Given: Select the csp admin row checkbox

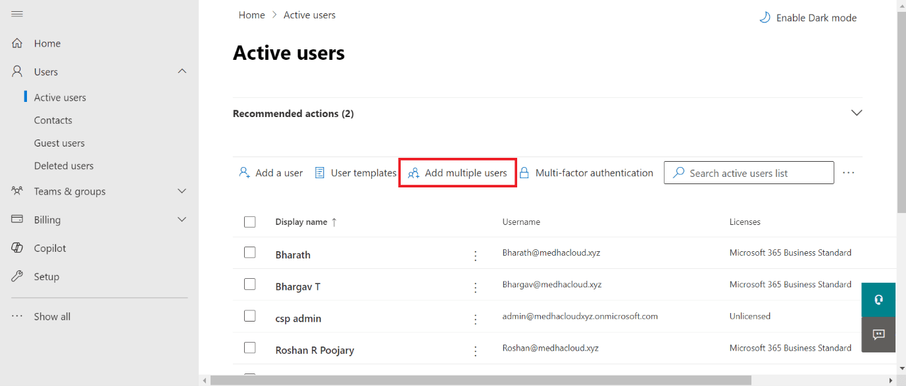Looking at the screenshot, I should [250, 316].
